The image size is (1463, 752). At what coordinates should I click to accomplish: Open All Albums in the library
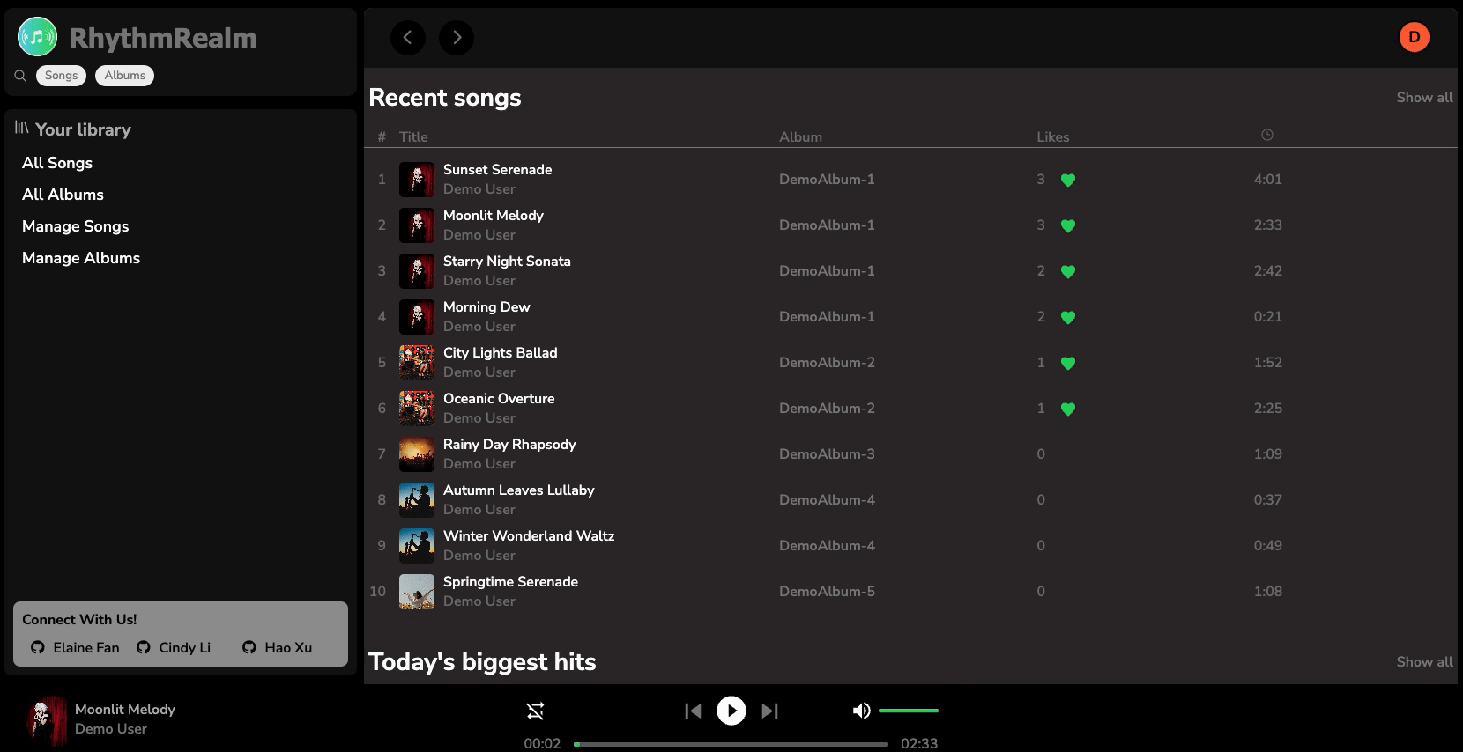(x=63, y=195)
